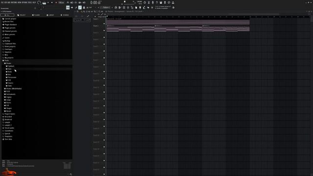Open the channel rack view icon
Viewport: 313px width, 176px height.
[124, 8]
